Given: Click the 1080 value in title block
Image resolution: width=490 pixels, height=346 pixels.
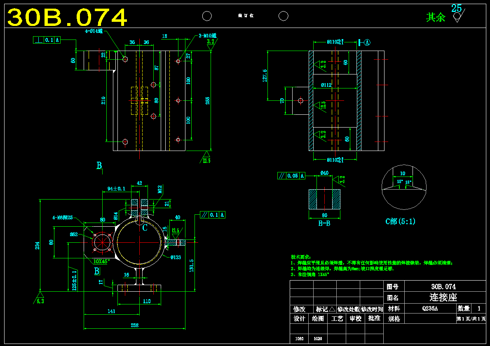Looking at the screenshot, I should tap(299, 339).
